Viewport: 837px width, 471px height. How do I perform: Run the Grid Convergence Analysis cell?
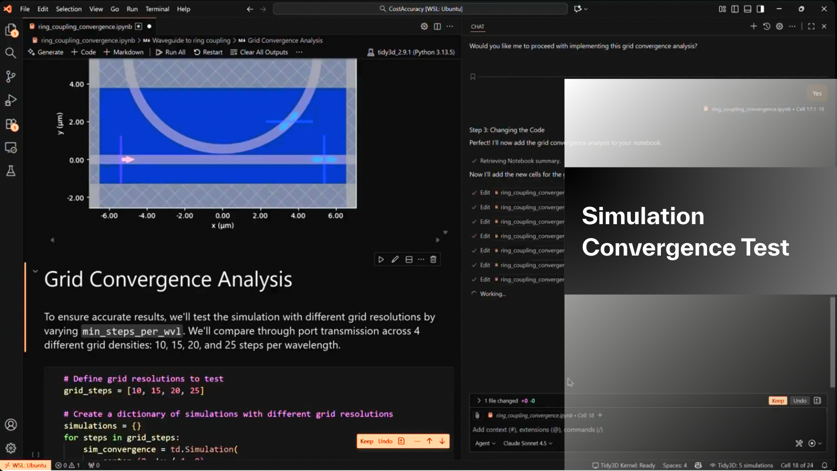coord(381,259)
